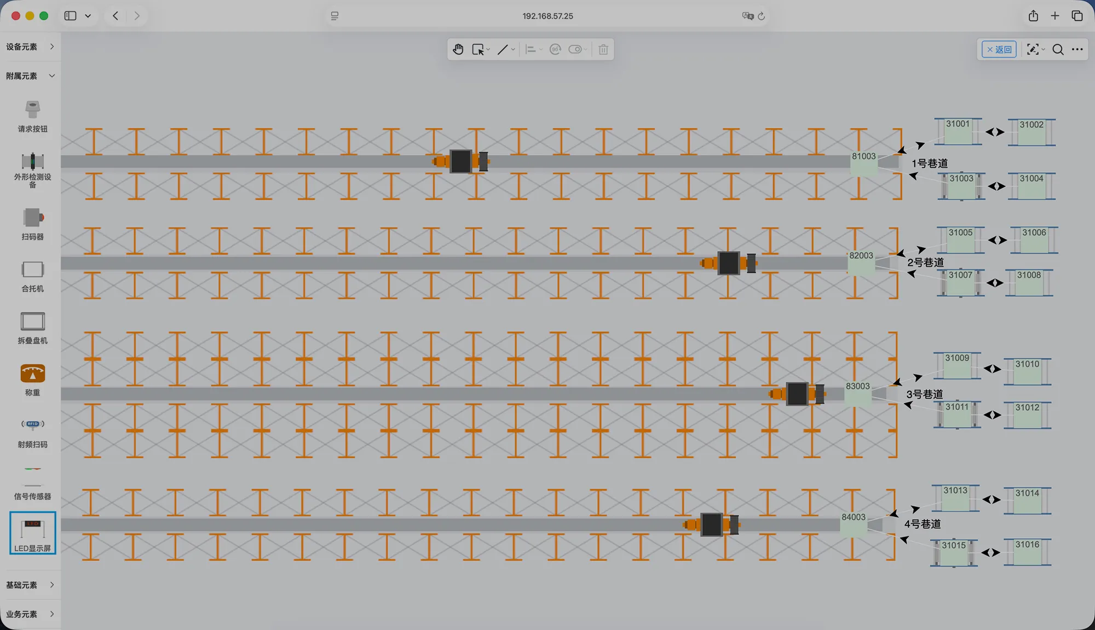Click the translate icon in address bar
1095x630 pixels.
point(748,16)
